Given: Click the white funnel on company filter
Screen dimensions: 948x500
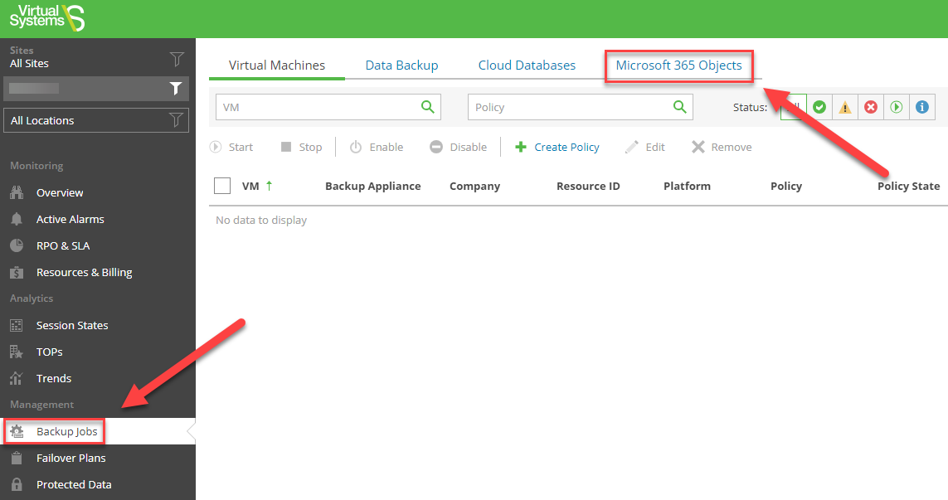Looking at the screenshot, I should click(175, 88).
